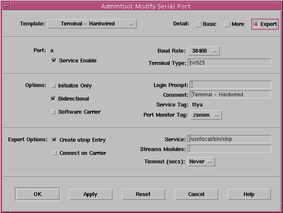Viewport: 283px width, 213px height.
Task: Click the Streams Modules input field
Action: (229, 149)
